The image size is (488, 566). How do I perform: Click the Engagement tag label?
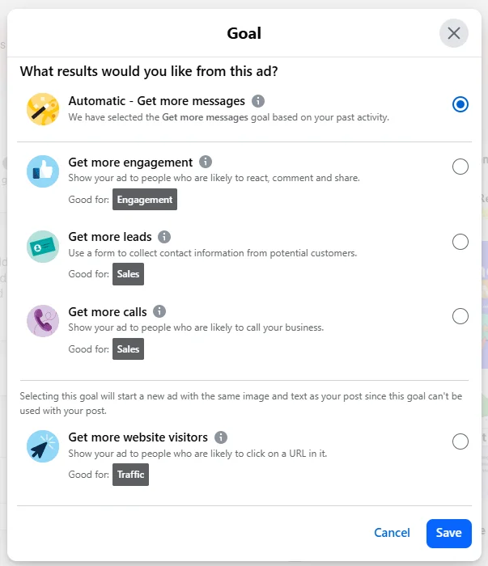[x=145, y=200]
